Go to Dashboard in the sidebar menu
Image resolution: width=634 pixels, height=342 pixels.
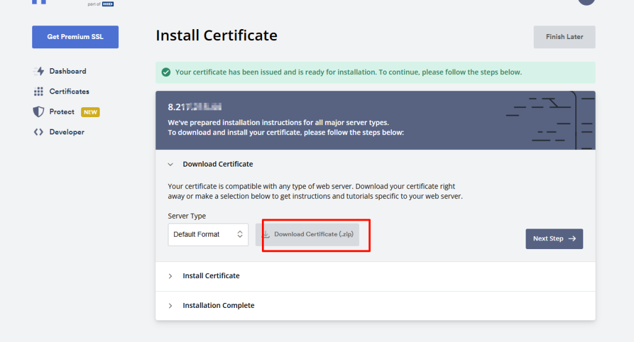67,71
